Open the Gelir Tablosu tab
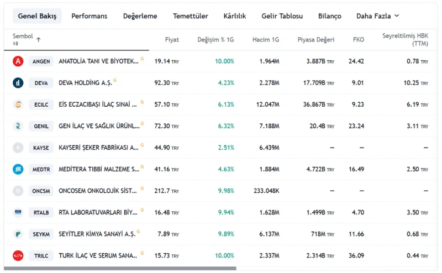442x273 pixels. pyautogui.click(x=282, y=16)
